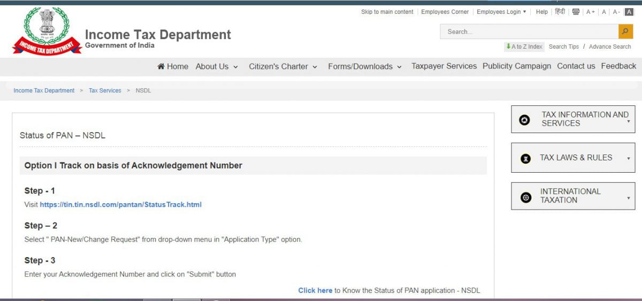Click the 'Step – 2' heading text
The width and height of the screenshot is (642, 301).
point(41,226)
